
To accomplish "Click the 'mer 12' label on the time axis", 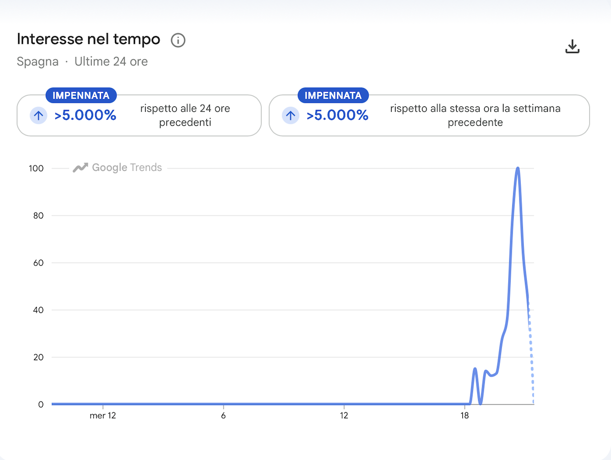I will coord(103,416).
